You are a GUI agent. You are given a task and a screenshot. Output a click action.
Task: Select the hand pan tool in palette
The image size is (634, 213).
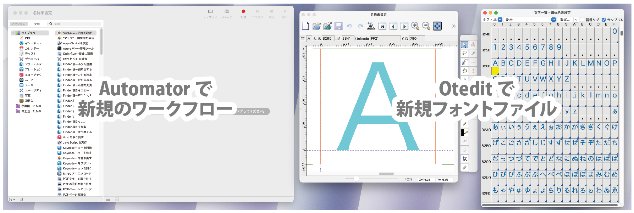coord(465,71)
